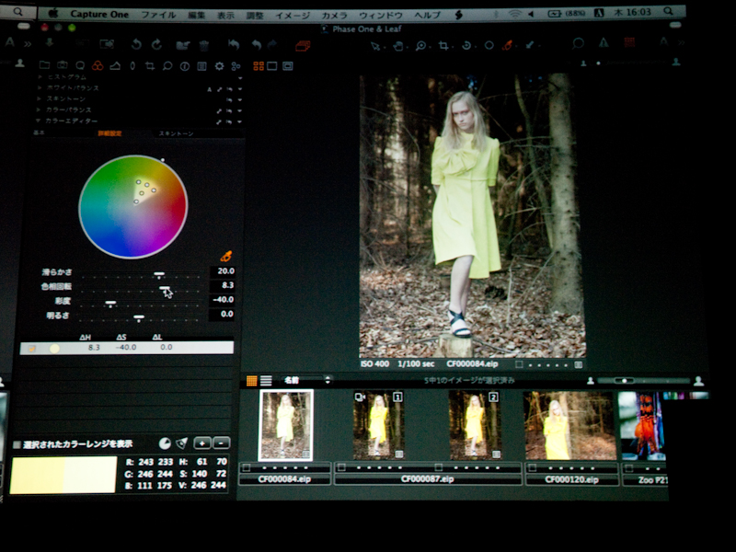Select the hand pan cursor tool
The height and width of the screenshot is (552, 736).
coord(399,44)
